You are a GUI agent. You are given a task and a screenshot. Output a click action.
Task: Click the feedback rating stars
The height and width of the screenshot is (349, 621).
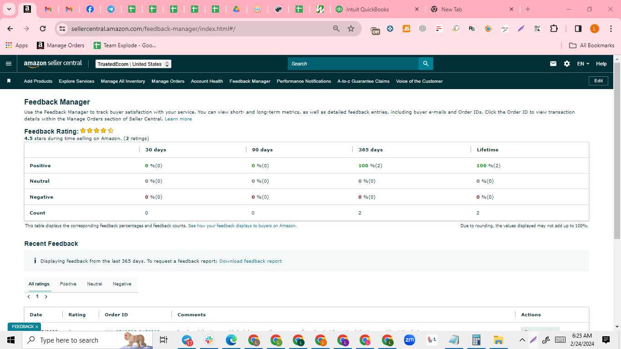pos(97,131)
